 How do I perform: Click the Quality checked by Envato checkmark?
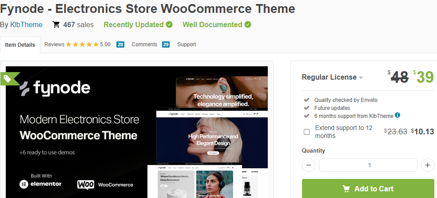[x=306, y=100]
